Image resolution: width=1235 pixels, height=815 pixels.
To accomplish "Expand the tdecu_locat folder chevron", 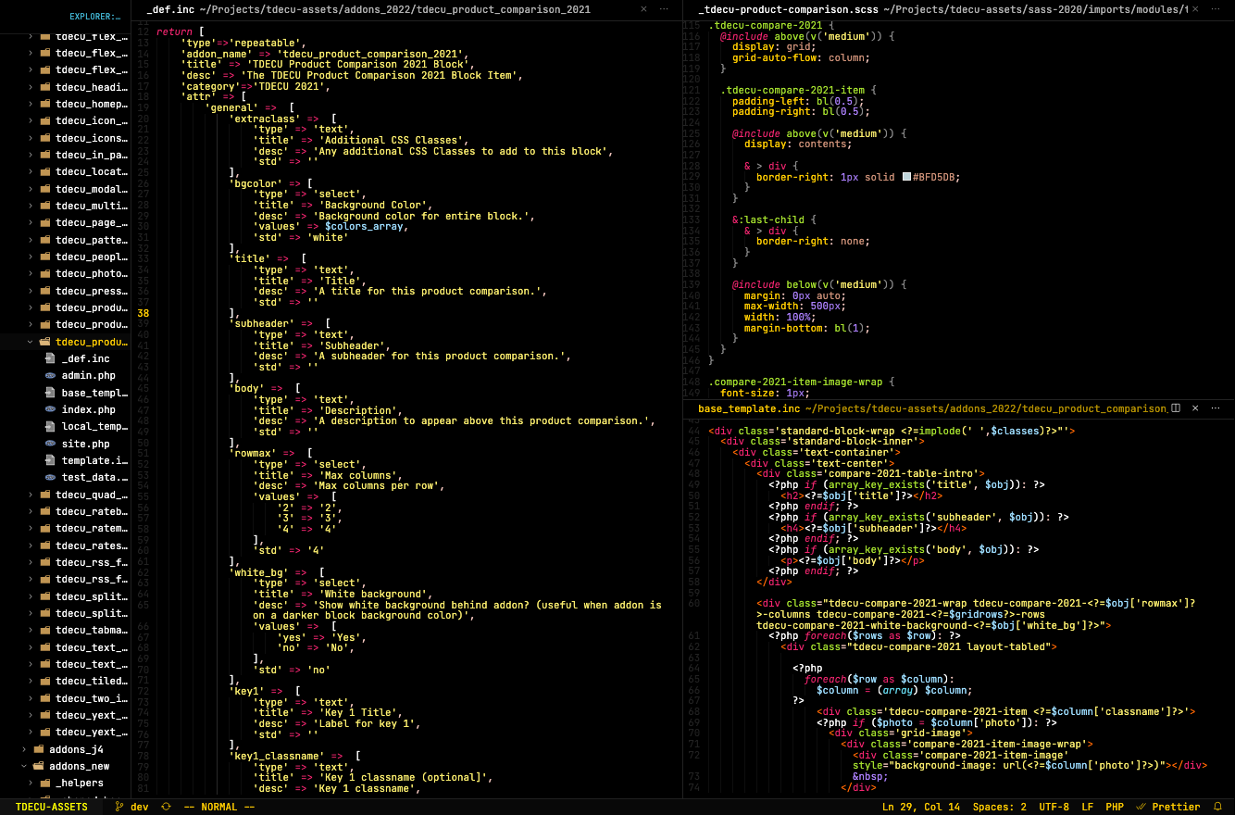I will click(x=30, y=171).
